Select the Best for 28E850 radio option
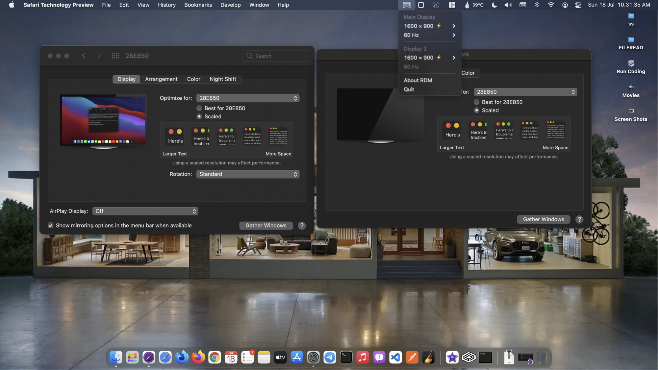 [x=199, y=108]
